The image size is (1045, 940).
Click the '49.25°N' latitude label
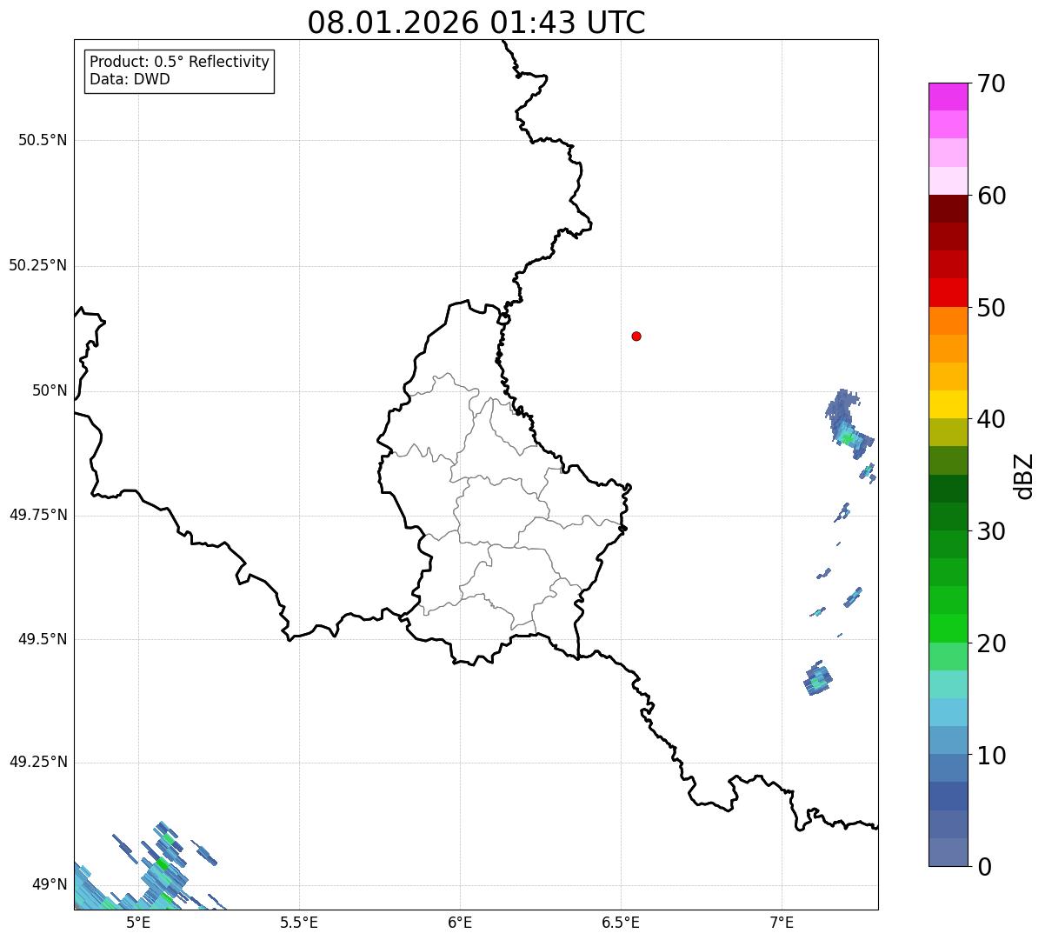(x=38, y=763)
